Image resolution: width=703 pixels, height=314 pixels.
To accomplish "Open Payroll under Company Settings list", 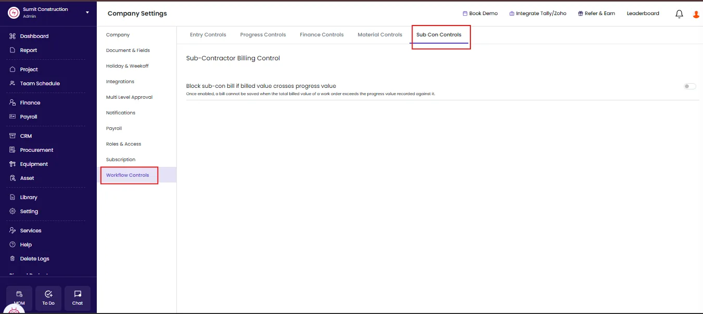I will pyautogui.click(x=114, y=128).
